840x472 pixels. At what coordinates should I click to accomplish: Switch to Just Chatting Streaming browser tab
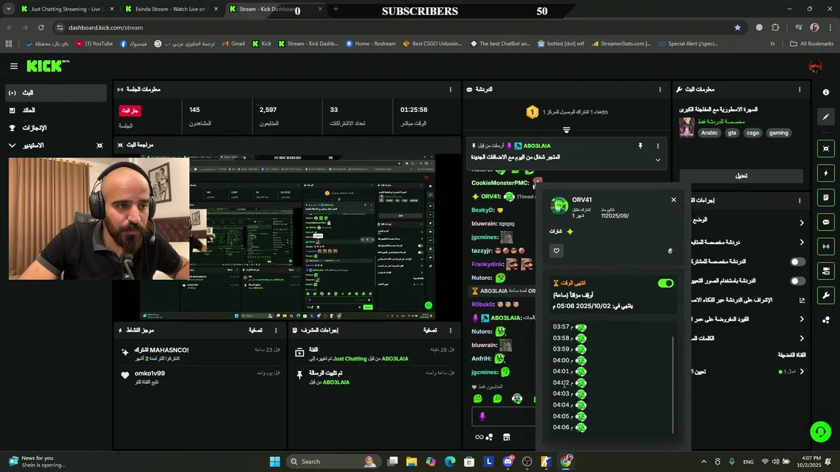pos(66,9)
